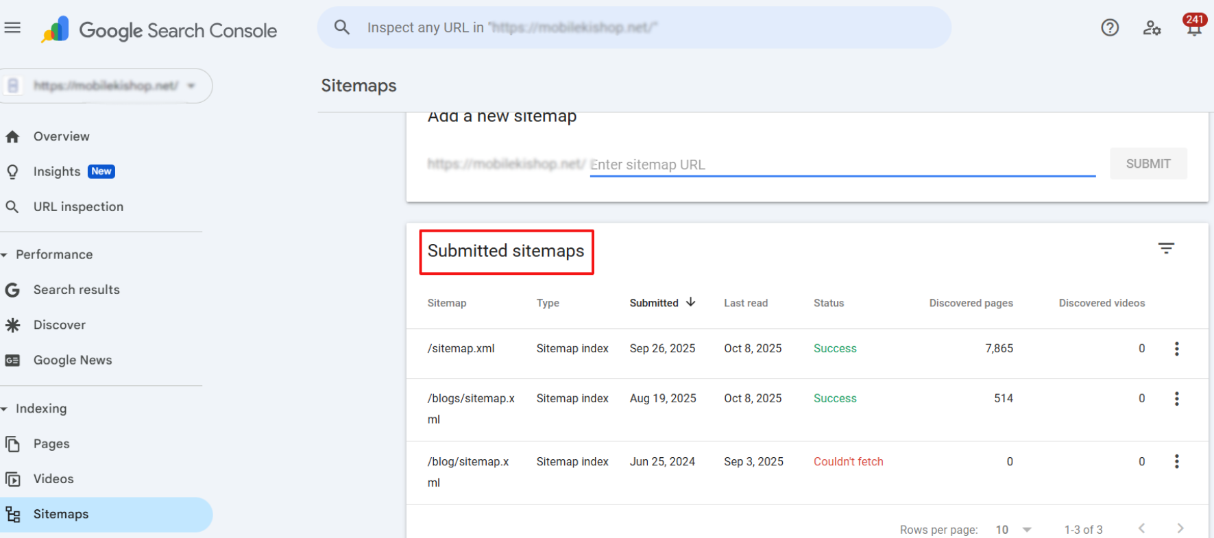1214x538 pixels.
Task: Click the Videos icon in sidebar
Action: (x=12, y=479)
